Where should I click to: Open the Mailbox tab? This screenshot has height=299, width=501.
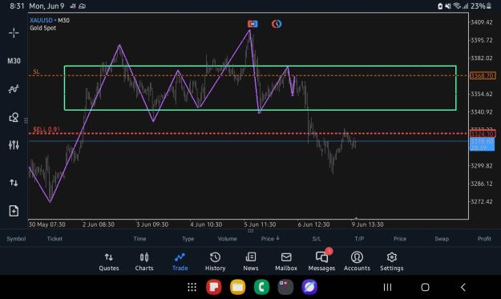pyautogui.click(x=286, y=261)
